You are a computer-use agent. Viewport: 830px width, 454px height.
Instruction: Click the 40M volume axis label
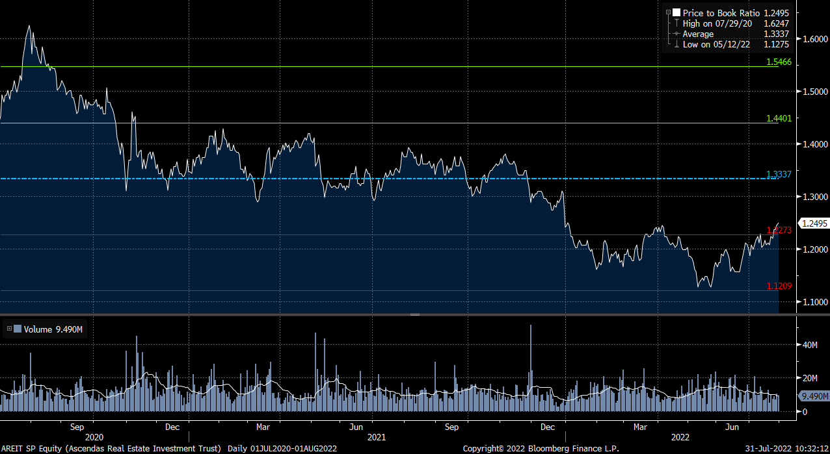click(810, 345)
